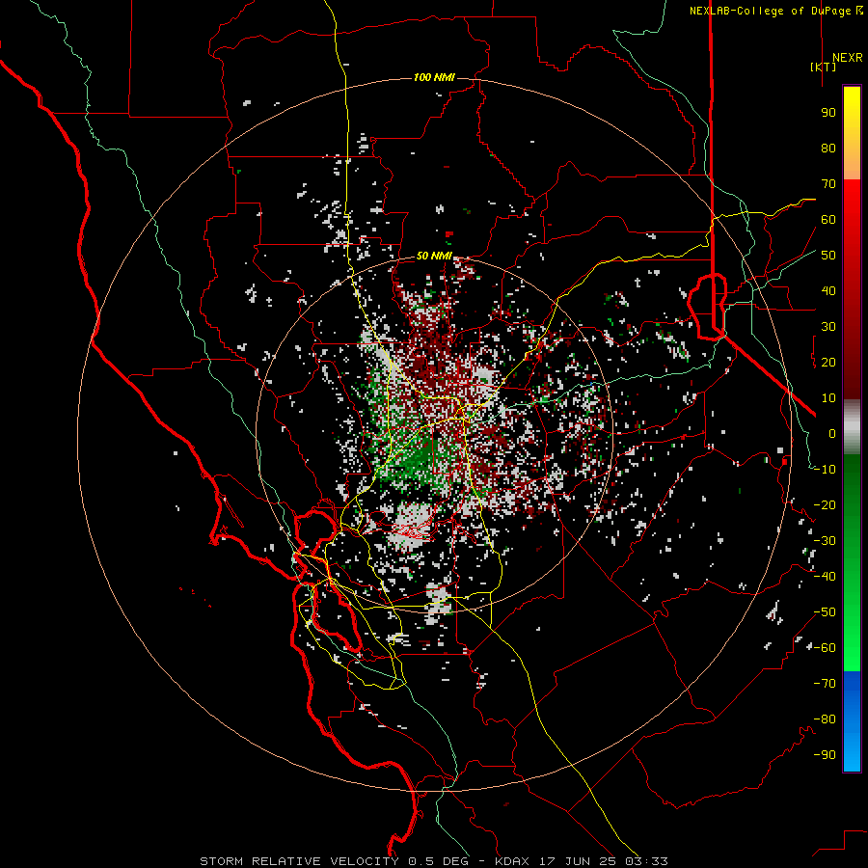
Task: Click the 17 JUN 25 date text
Action: coord(578,861)
